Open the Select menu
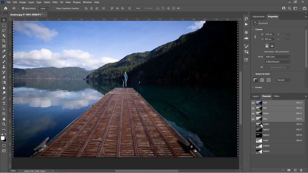This screenshot has width=308, height=173. [x=47, y=2]
